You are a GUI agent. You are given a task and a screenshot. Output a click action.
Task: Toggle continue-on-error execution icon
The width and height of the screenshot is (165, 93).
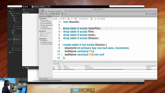point(69,19)
